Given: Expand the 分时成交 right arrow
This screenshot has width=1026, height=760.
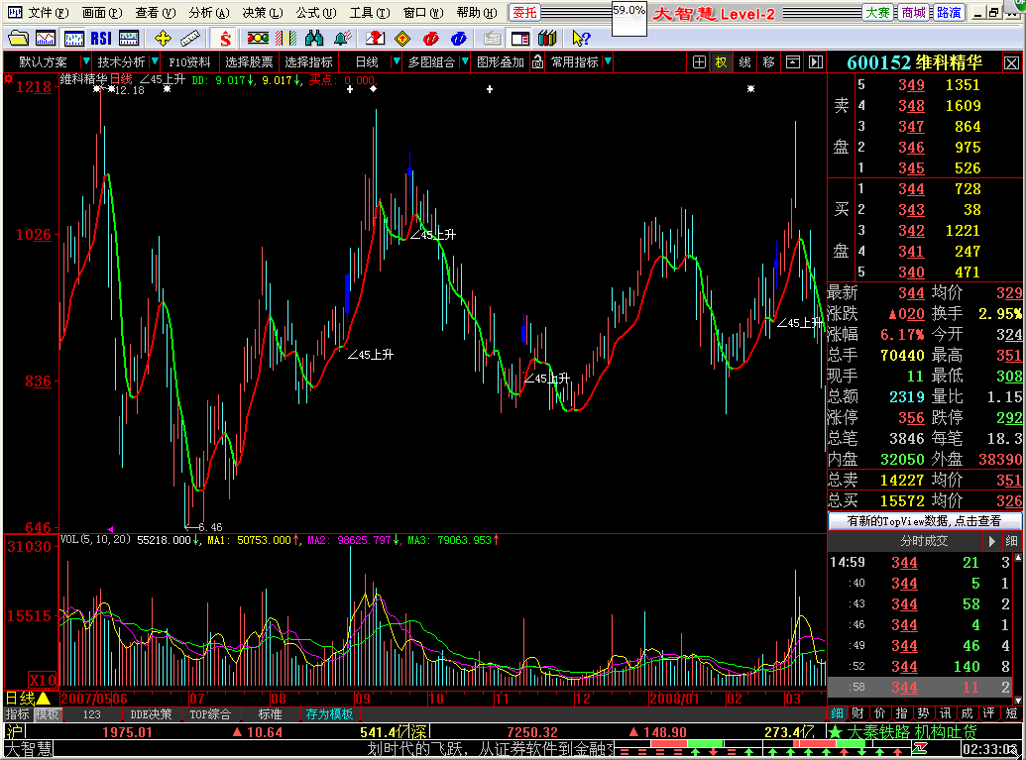Looking at the screenshot, I should [992, 541].
